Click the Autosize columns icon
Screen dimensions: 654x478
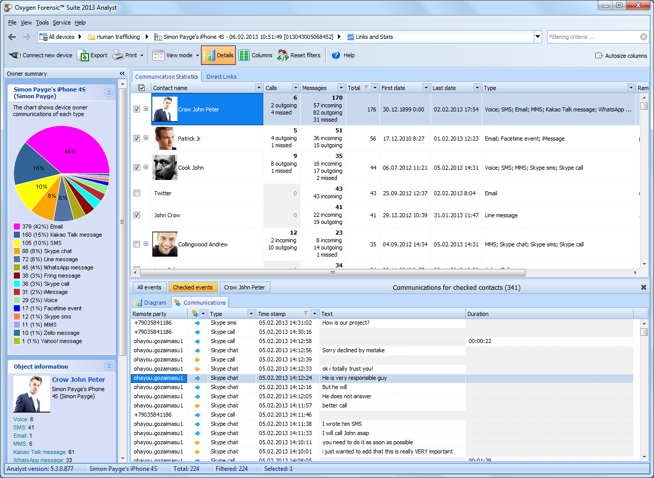point(599,56)
